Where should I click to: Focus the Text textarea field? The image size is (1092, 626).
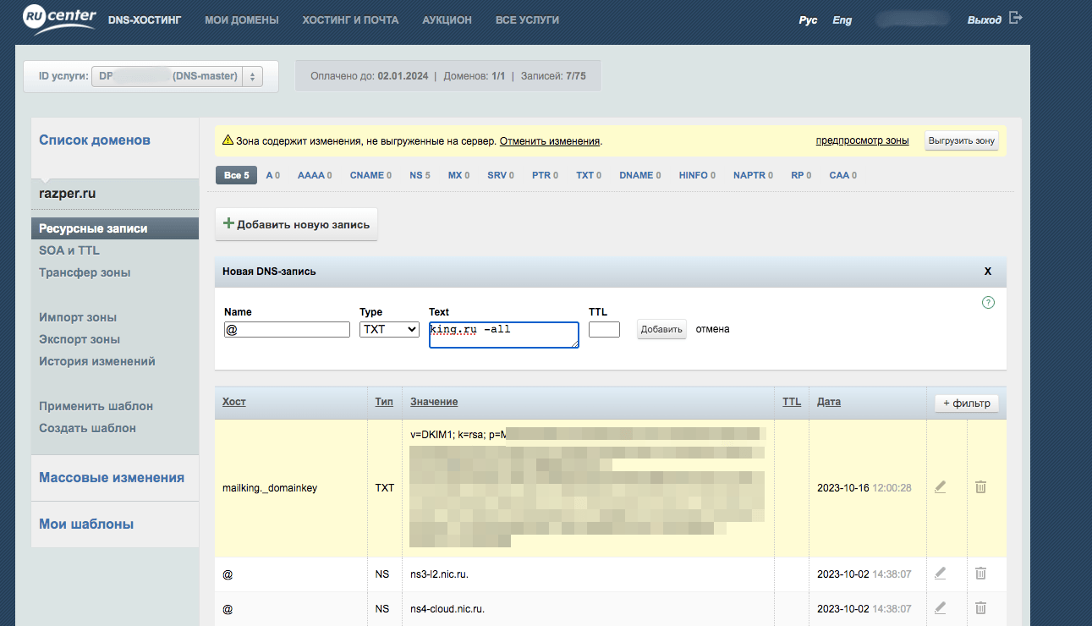click(x=504, y=335)
